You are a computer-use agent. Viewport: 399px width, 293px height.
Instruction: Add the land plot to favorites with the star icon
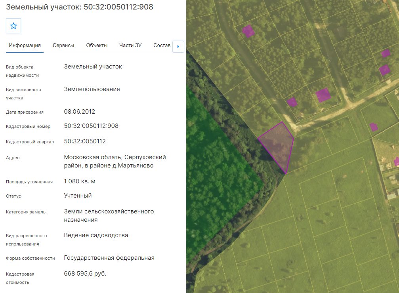point(13,26)
